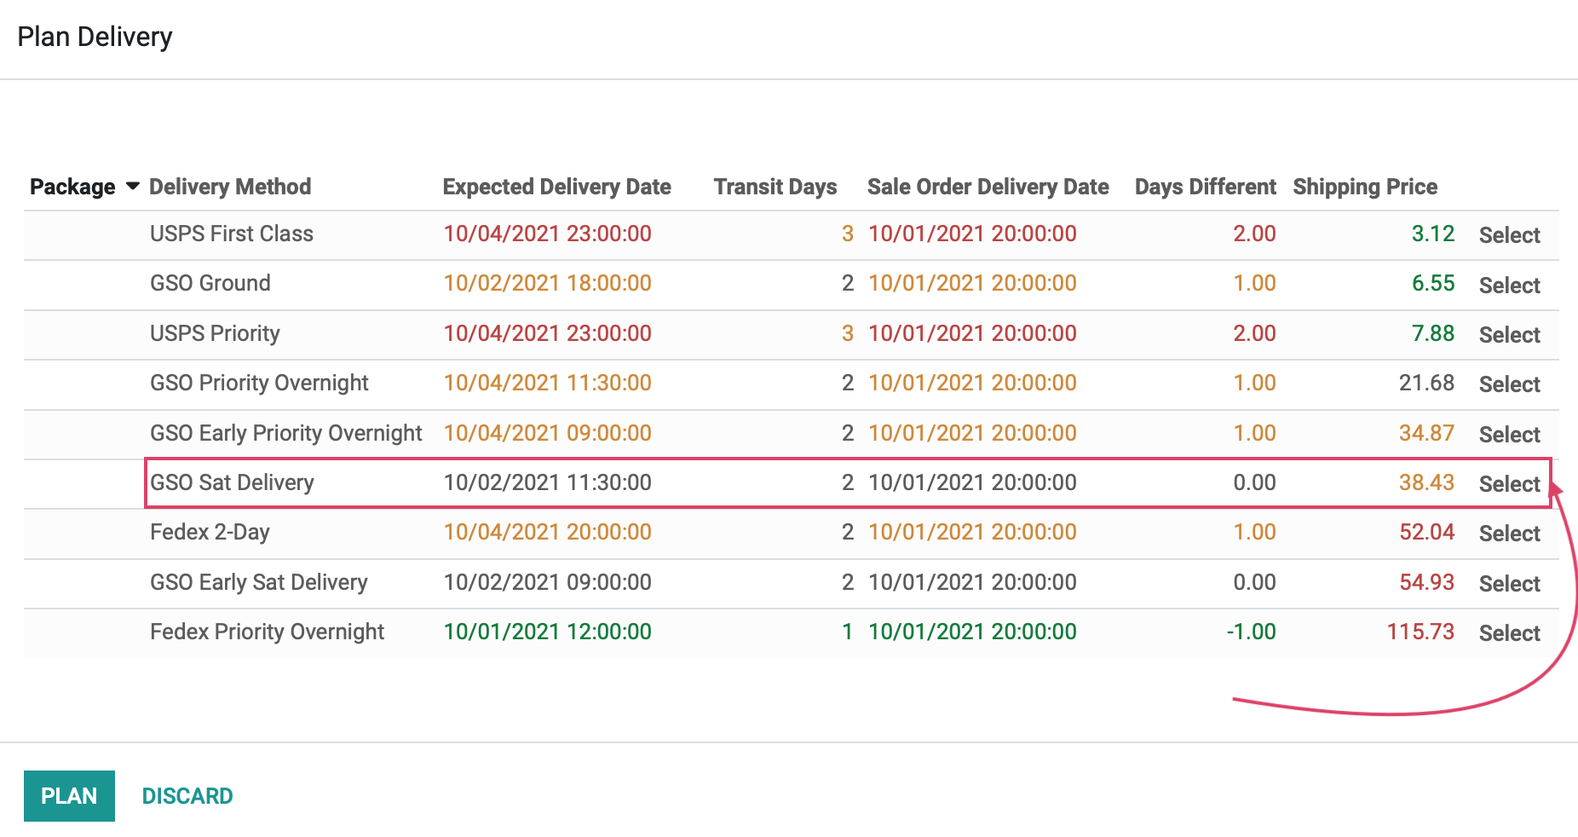Select the USPS Priority delivery option
Screen dimensions: 1578x837
pos(1509,335)
